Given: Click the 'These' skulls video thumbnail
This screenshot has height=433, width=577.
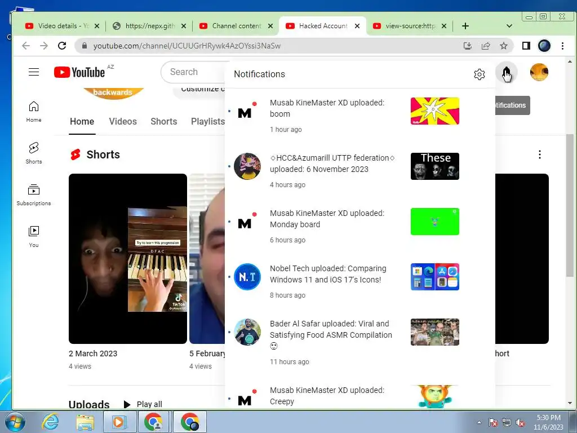Looking at the screenshot, I should pos(434,166).
